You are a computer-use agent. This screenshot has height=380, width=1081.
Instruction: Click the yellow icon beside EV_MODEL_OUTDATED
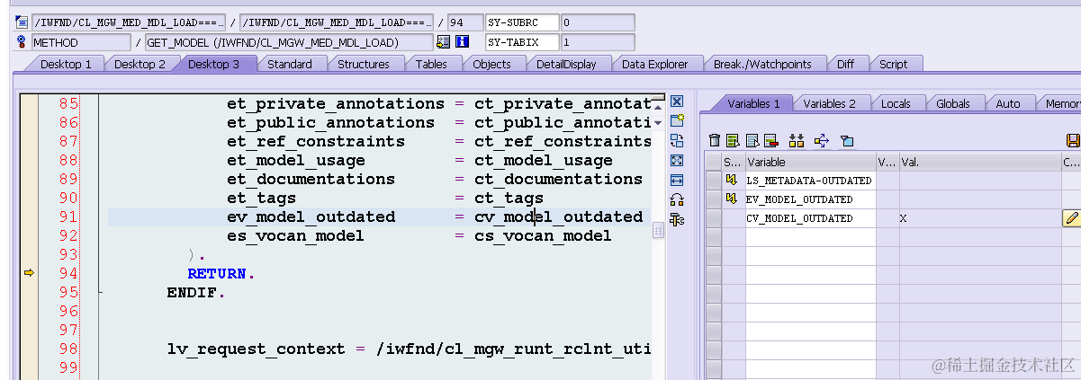point(733,199)
